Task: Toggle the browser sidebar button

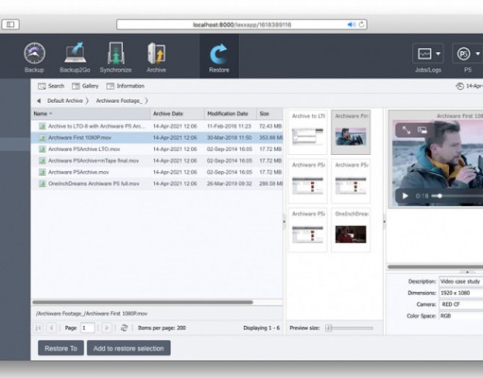Action: click(10, 25)
